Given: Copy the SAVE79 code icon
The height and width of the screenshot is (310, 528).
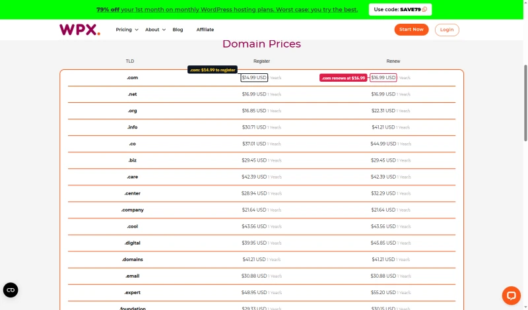Looking at the screenshot, I should (424, 9).
